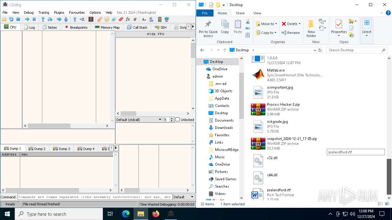Click the Open file icon in x32dbg toolbar
Viewport: 392px width, 220px height.
pyautogui.click(x=4, y=19)
